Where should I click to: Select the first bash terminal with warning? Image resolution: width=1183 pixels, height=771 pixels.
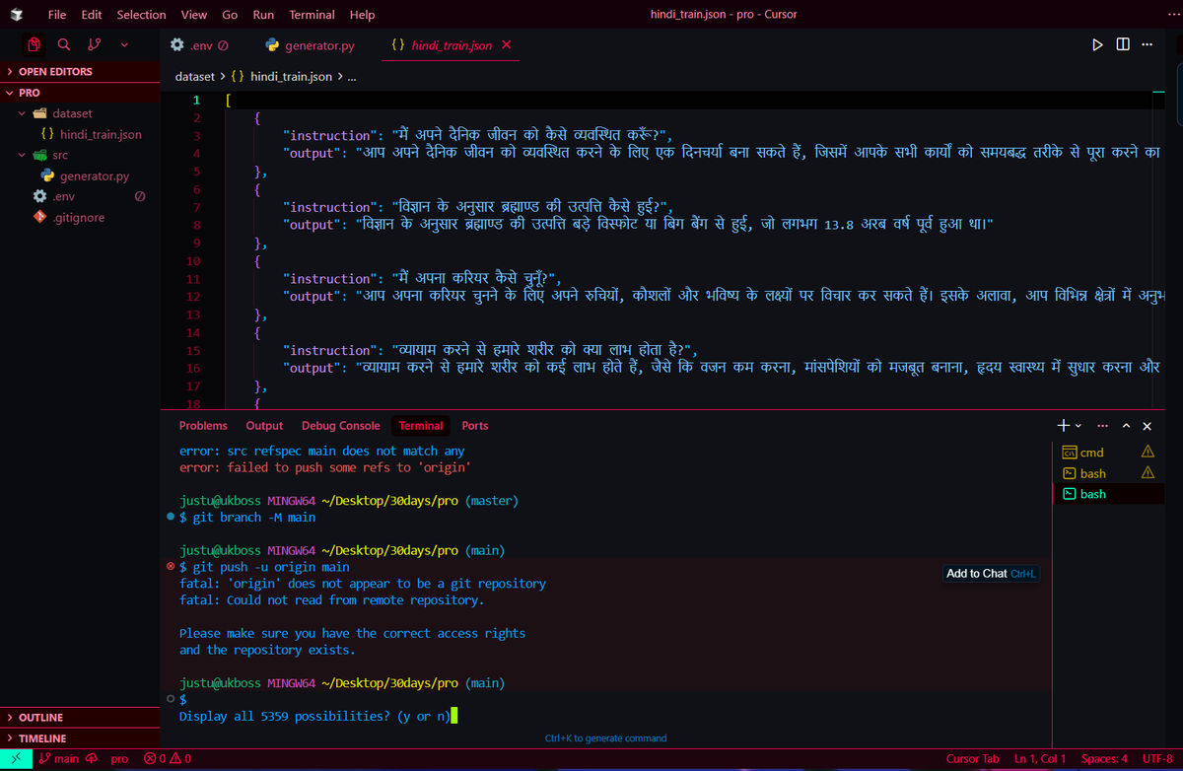point(1108,473)
